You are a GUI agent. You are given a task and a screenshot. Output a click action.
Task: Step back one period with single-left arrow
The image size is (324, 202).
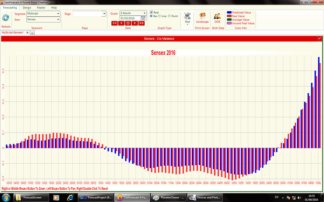[121, 23]
